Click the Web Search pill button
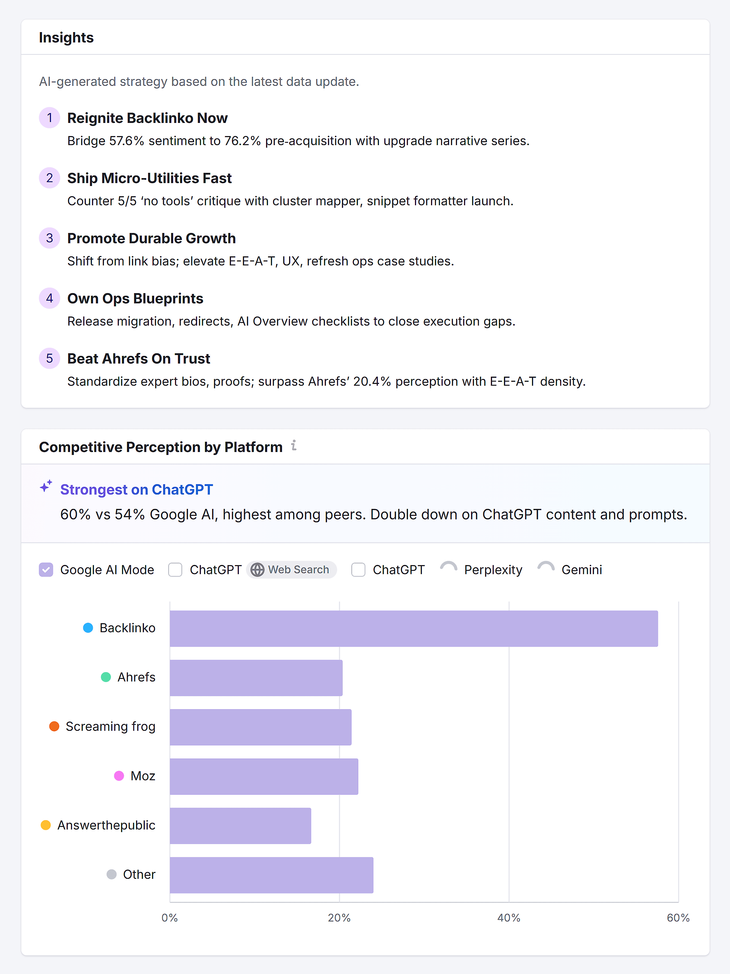The height and width of the screenshot is (974, 730). pyautogui.click(x=291, y=569)
